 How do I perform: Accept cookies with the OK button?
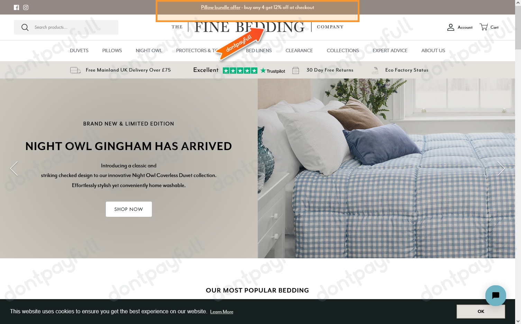[x=481, y=312]
